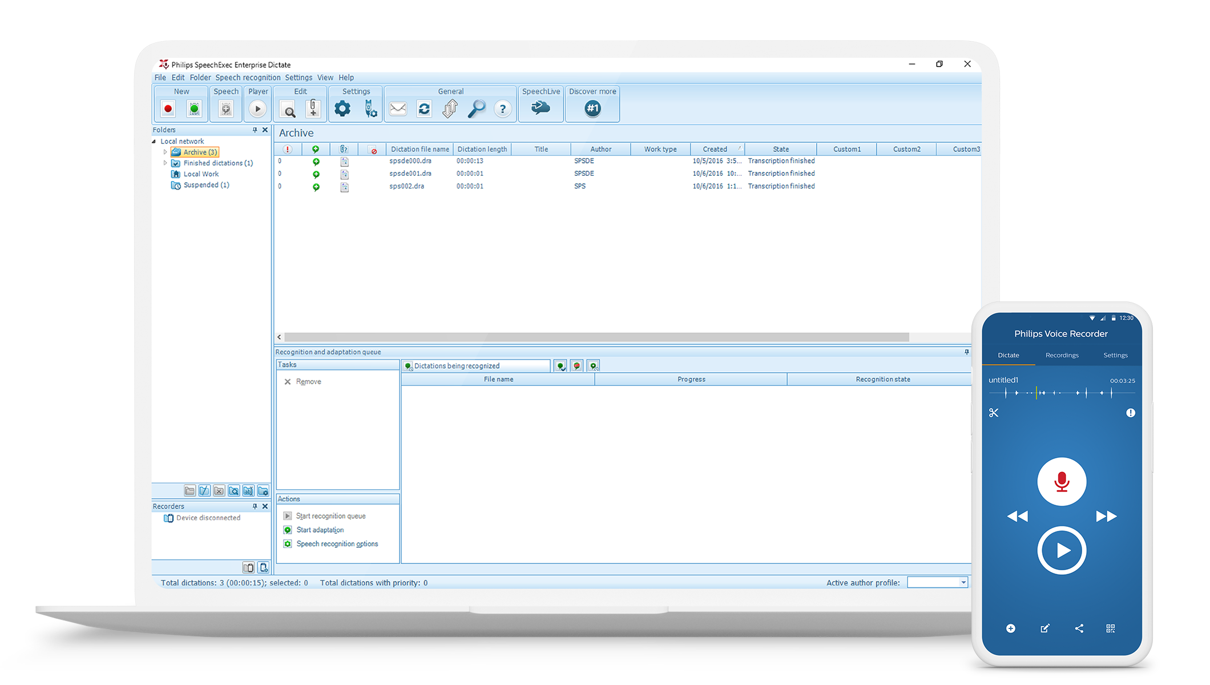Viewport: 1210px width, 685px height.
Task: Tap the edit pencil icon on phone
Action: 1045,628
